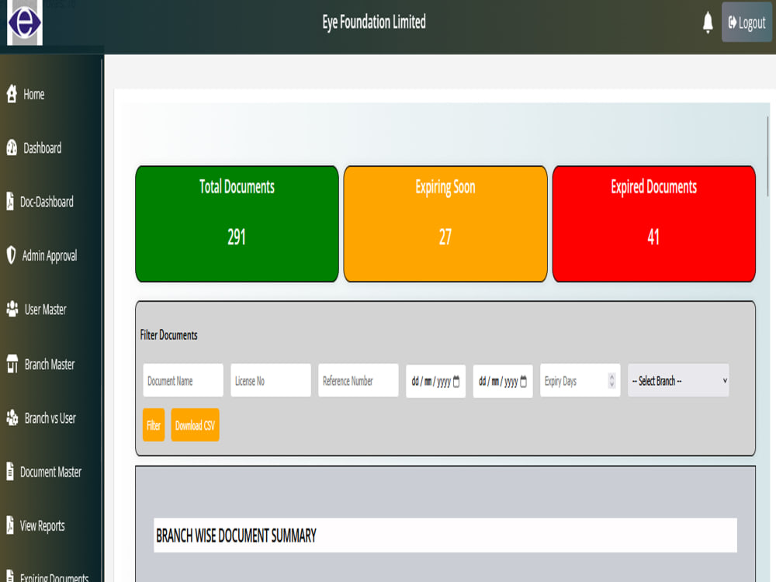Click the Dashboard gauge icon

coord(12,147)
